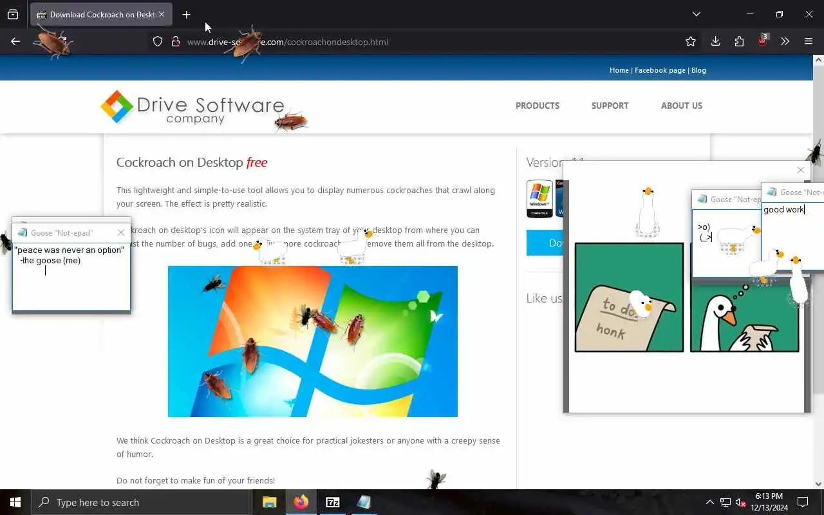Open the ABOUT US menu item

point(682,106)
